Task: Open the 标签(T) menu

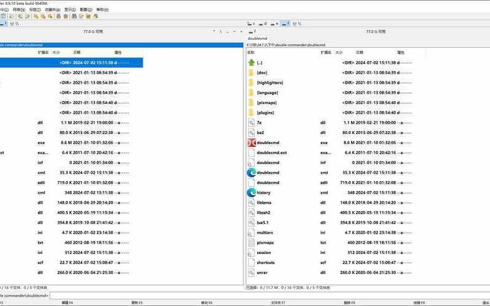Action: point(35,10)
